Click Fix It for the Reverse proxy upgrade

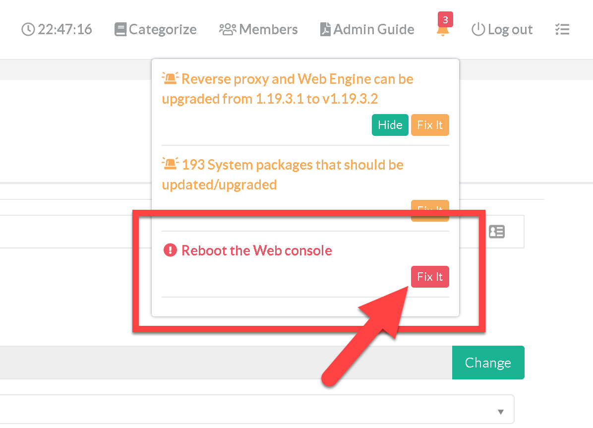click(430, 125)
